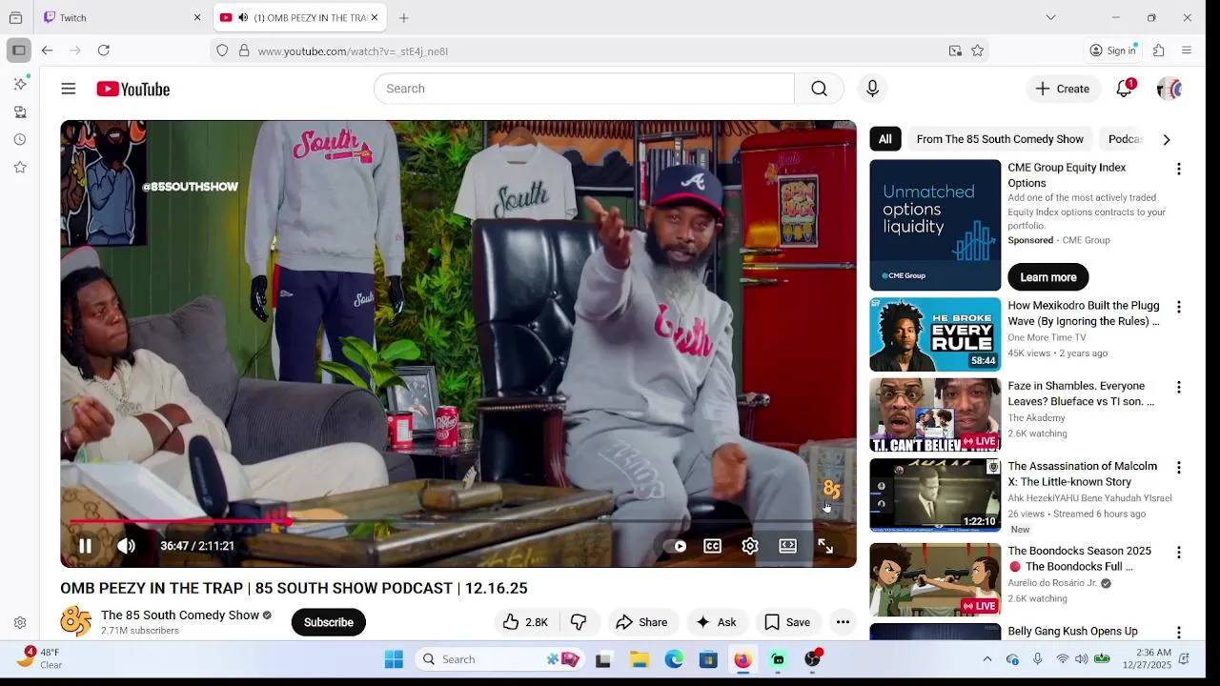Go to the YouTube home logo
The image size is (1220, 686).
132,89
